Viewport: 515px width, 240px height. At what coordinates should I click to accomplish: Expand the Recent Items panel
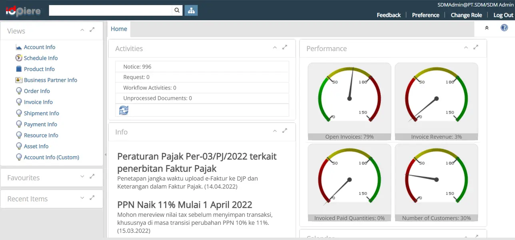[x=82, y=198]
